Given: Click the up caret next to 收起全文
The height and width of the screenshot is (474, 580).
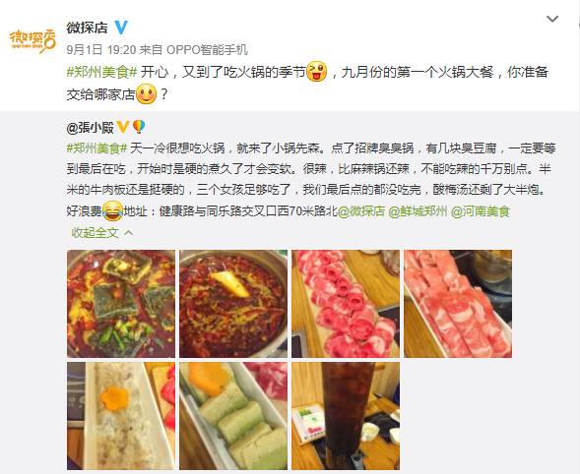Looking at the screenshot, I should pyautogui.click(x=129, y=232).
